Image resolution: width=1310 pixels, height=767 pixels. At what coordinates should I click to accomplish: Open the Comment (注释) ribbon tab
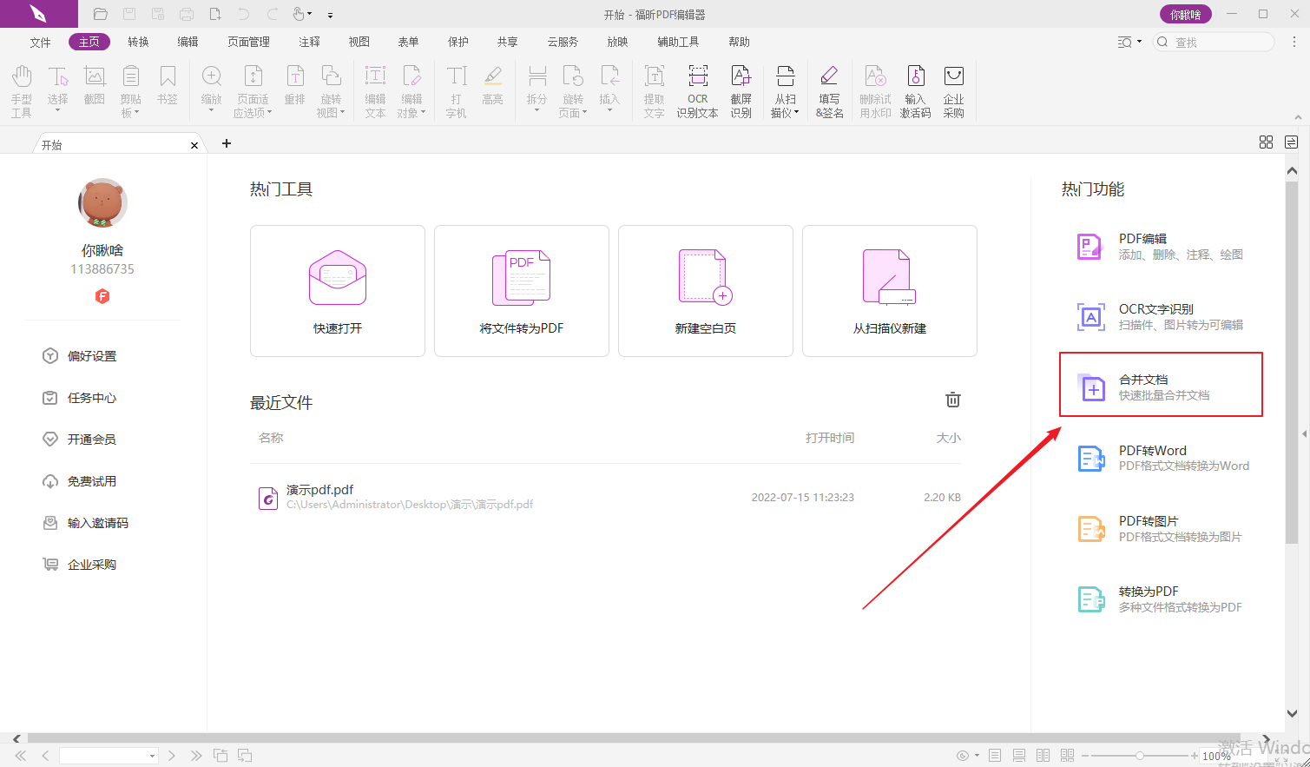click(x=309, y=42)
